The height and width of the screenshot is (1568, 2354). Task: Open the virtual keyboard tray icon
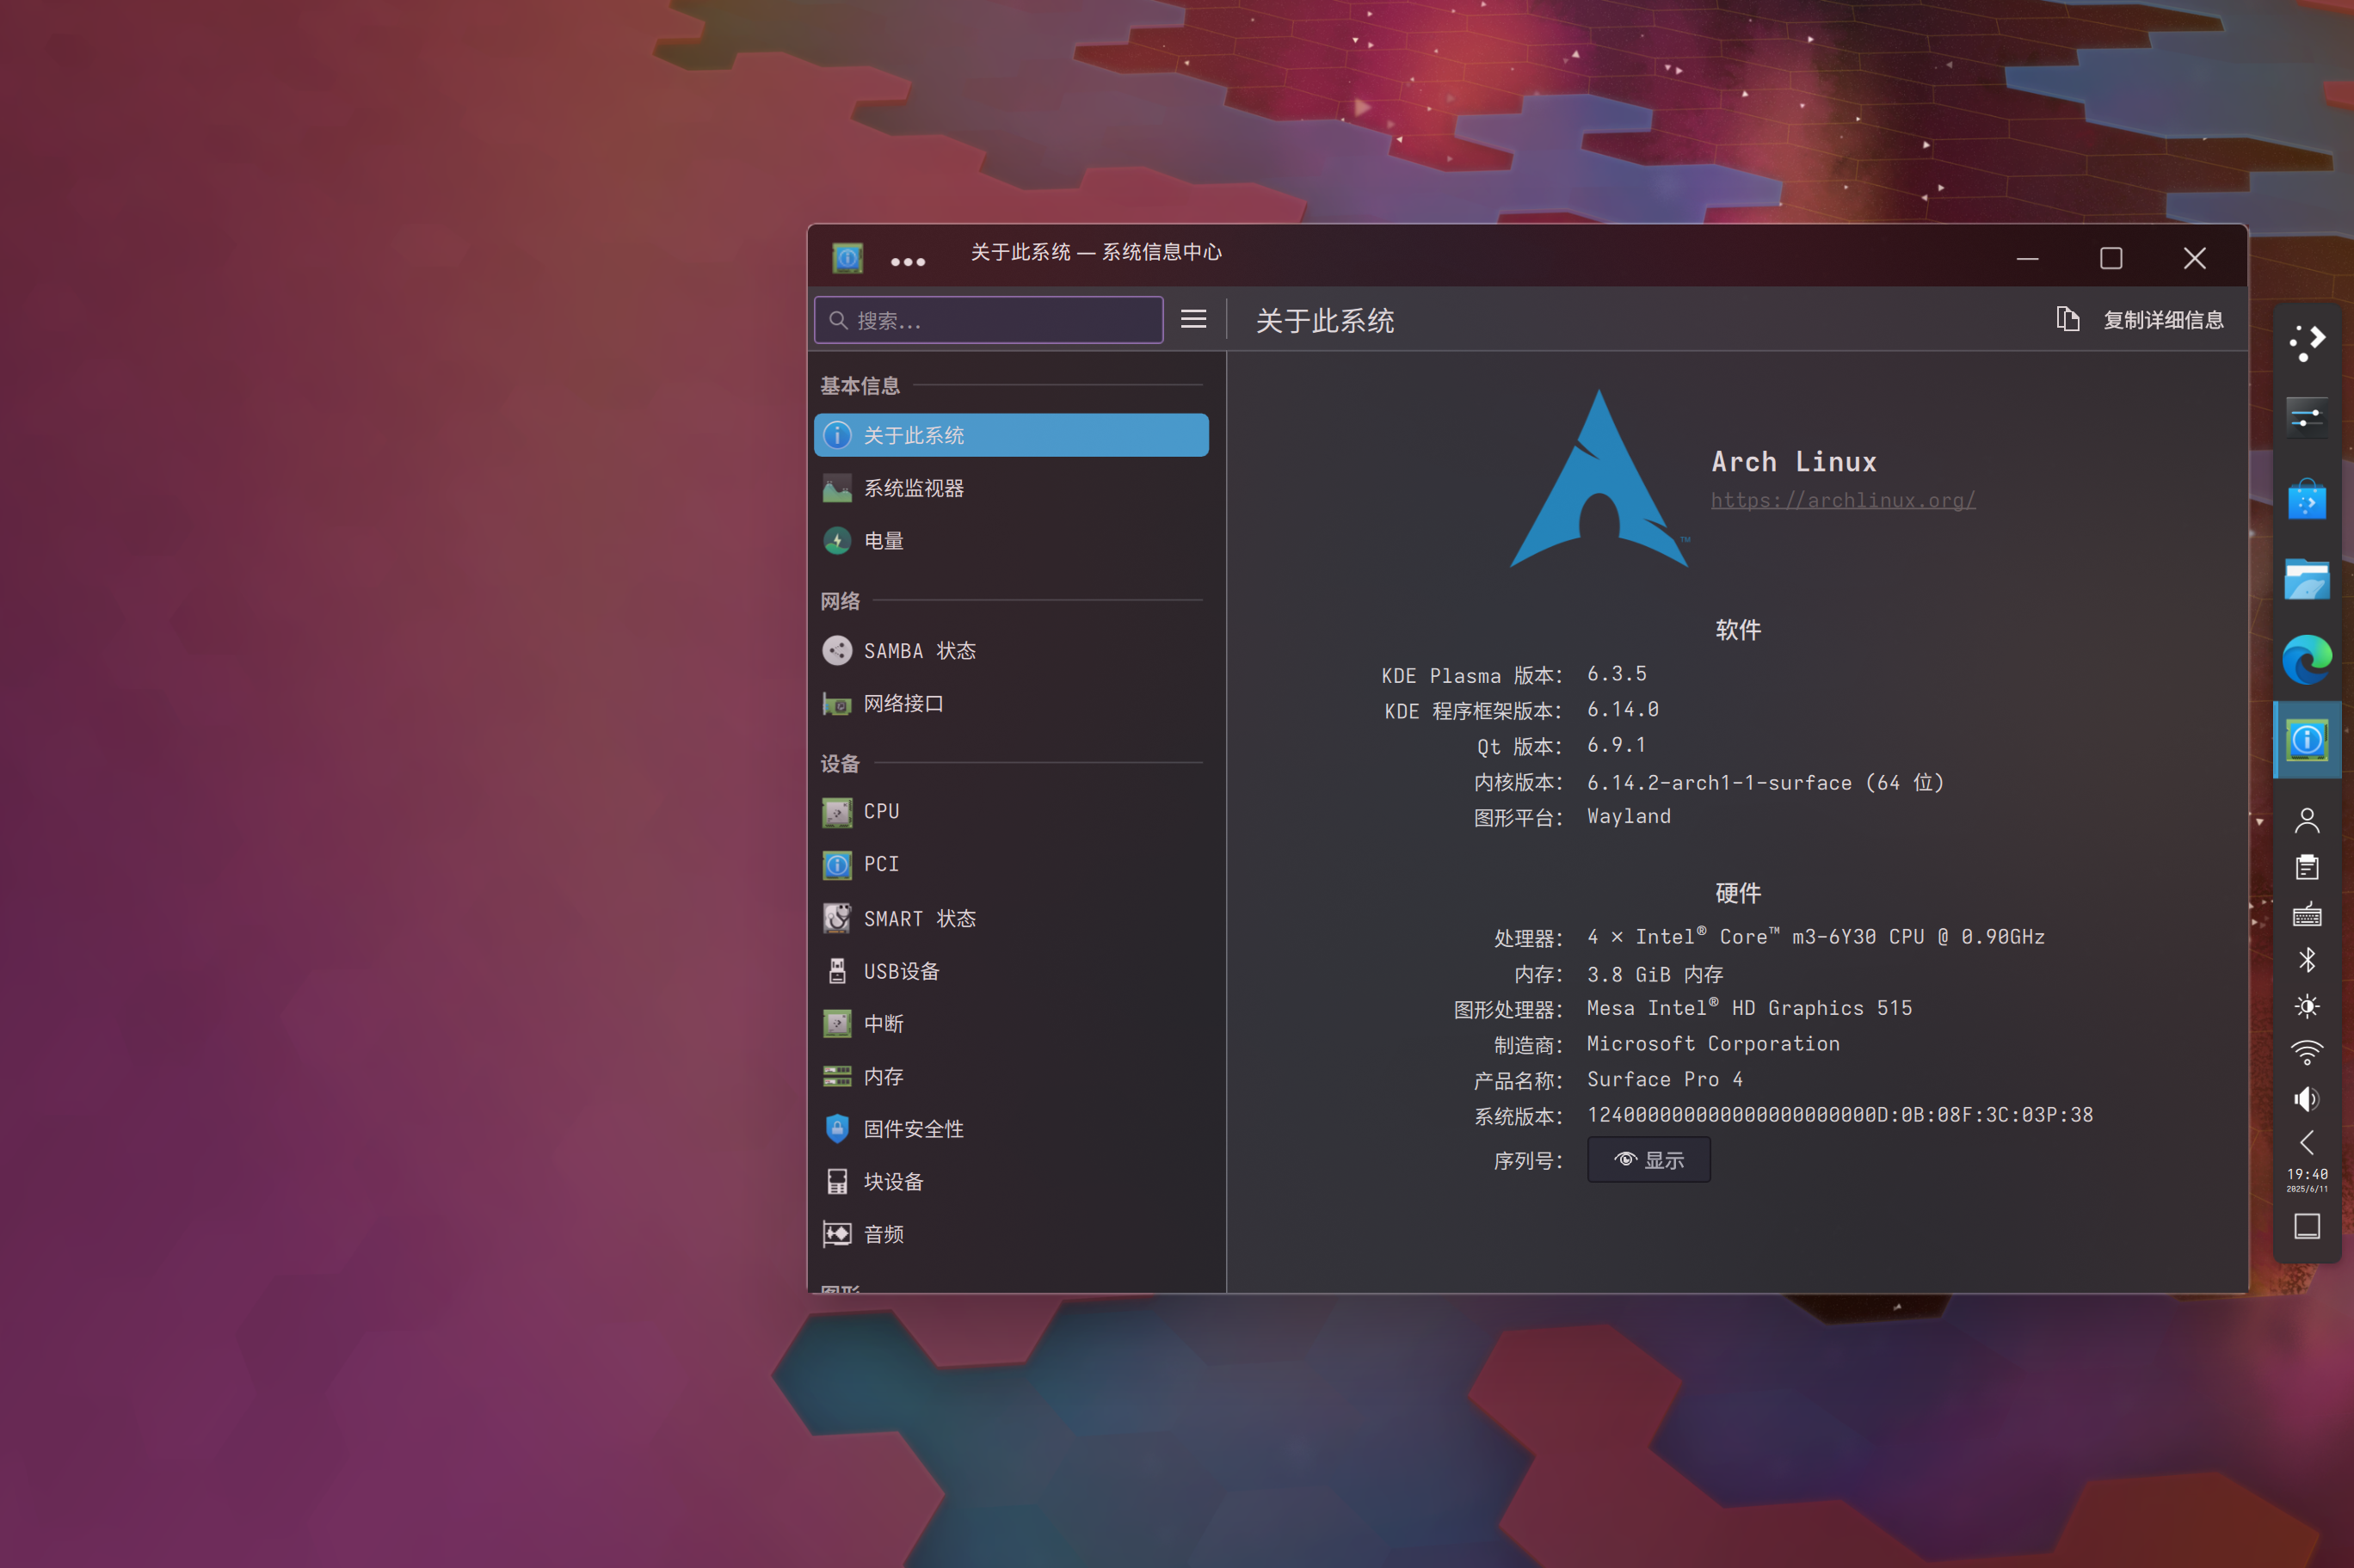click(x=2306, y=914)
